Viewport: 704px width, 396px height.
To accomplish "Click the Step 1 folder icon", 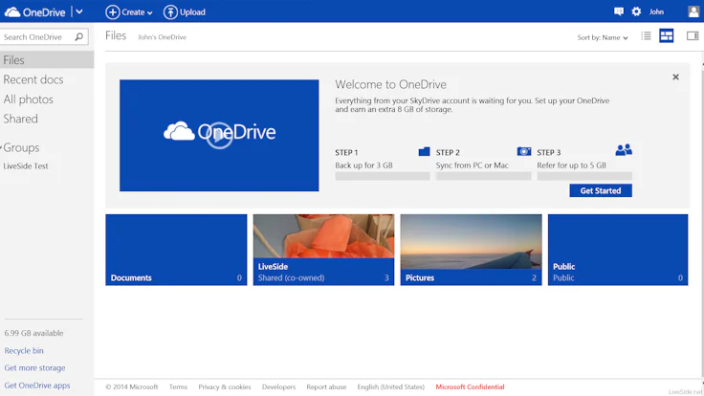I will coord(424,151).
